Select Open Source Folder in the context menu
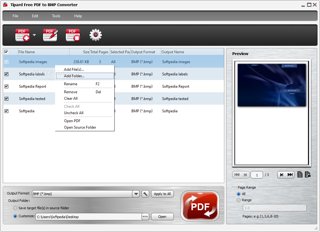 [x=85, y=127]
